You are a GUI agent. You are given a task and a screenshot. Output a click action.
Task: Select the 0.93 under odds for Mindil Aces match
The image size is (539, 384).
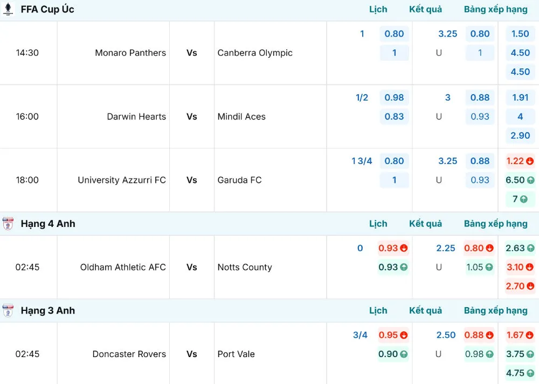480,117
